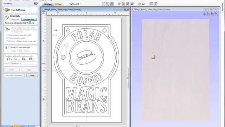Click 'To reverse rail direction RIGHT click rail.' hint

point(20,23)
